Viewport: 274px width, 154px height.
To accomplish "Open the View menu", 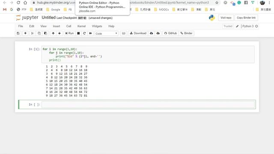I will (x=44, y=26).
